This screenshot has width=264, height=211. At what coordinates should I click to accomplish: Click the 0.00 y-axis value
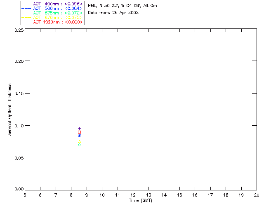click(19, 189)
